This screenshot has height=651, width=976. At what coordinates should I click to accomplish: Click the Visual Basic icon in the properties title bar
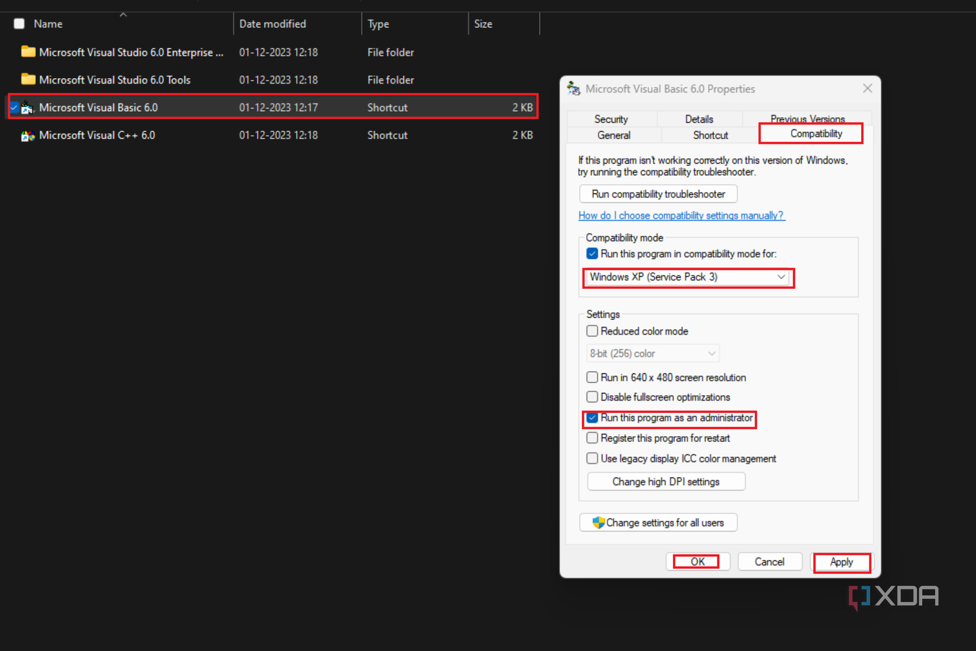tap(573, 88)
